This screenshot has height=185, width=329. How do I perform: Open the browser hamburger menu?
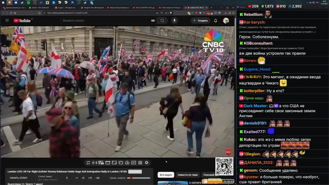click(x=233, y=13)
